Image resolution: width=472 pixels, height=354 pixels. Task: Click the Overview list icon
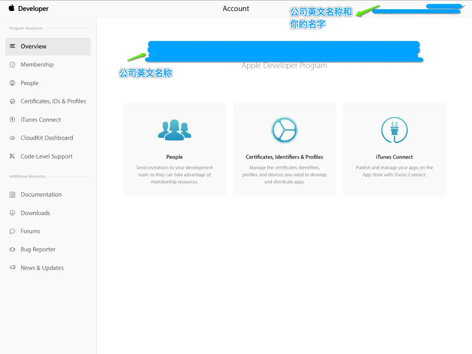[x=12, y=46]
